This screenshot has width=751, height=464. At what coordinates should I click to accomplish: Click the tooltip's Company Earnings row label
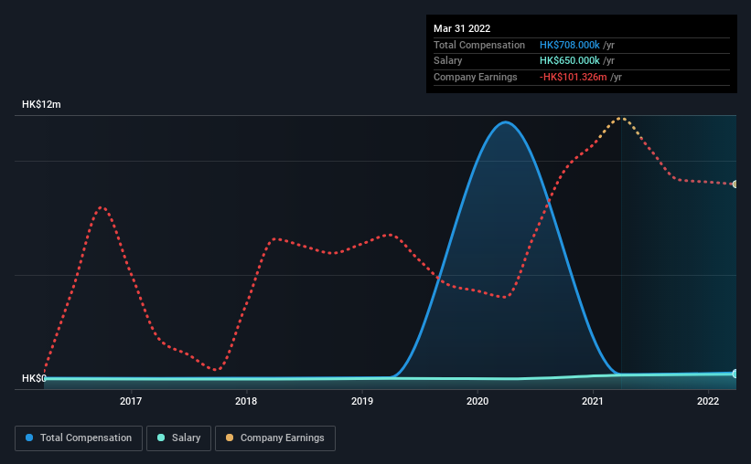[x=475, y=77]
